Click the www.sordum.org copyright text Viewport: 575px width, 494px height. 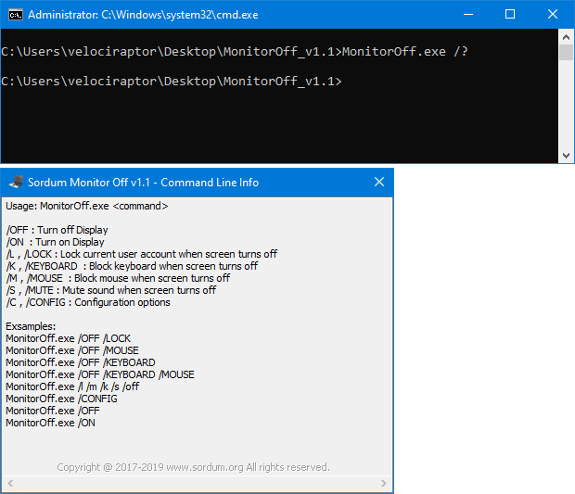193,467
